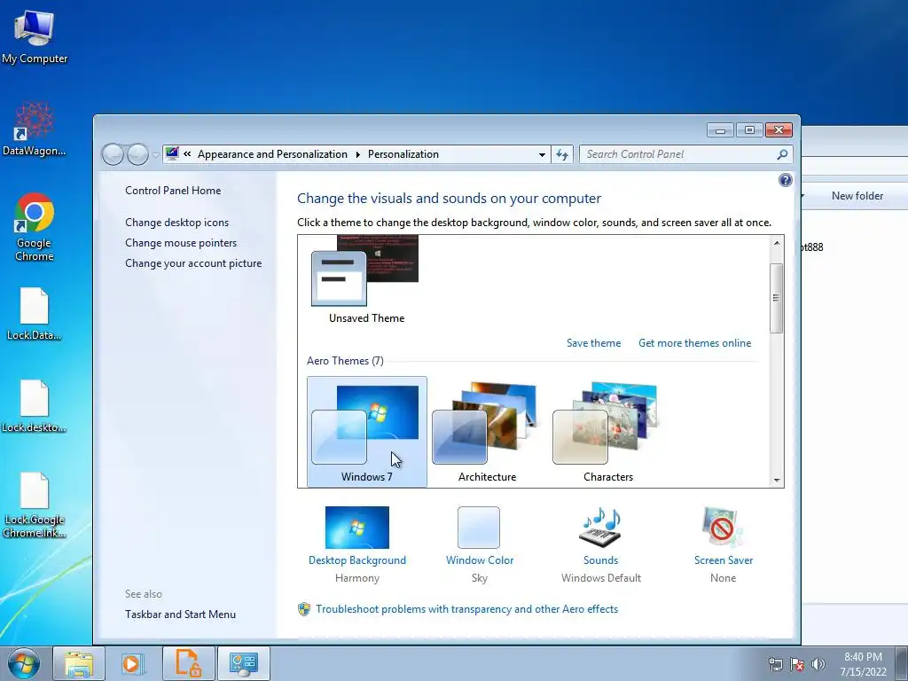Expand the breadcrumb double chevron
Viewport: 908px width, 681px height.
point(187,154)
